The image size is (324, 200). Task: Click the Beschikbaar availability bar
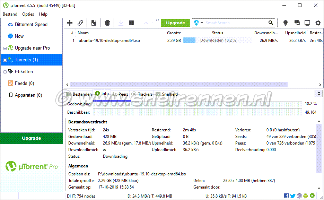coord(197,112)
